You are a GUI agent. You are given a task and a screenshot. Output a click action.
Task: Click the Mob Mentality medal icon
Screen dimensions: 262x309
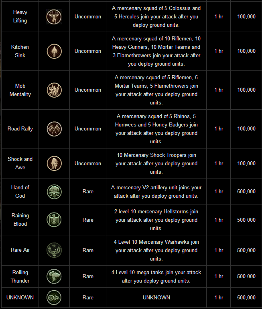[x=54, y=90]
